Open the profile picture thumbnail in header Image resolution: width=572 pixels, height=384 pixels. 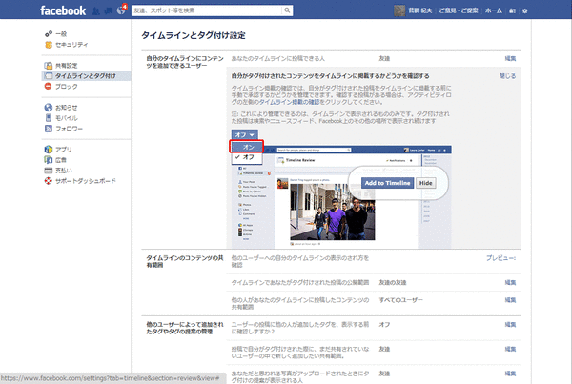pos(399,10)
